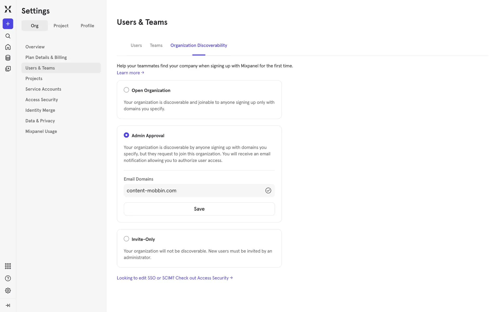The height and width of the screenshot is (312, 499).
Task: Open help via the question mark icon
Action: 8,278
